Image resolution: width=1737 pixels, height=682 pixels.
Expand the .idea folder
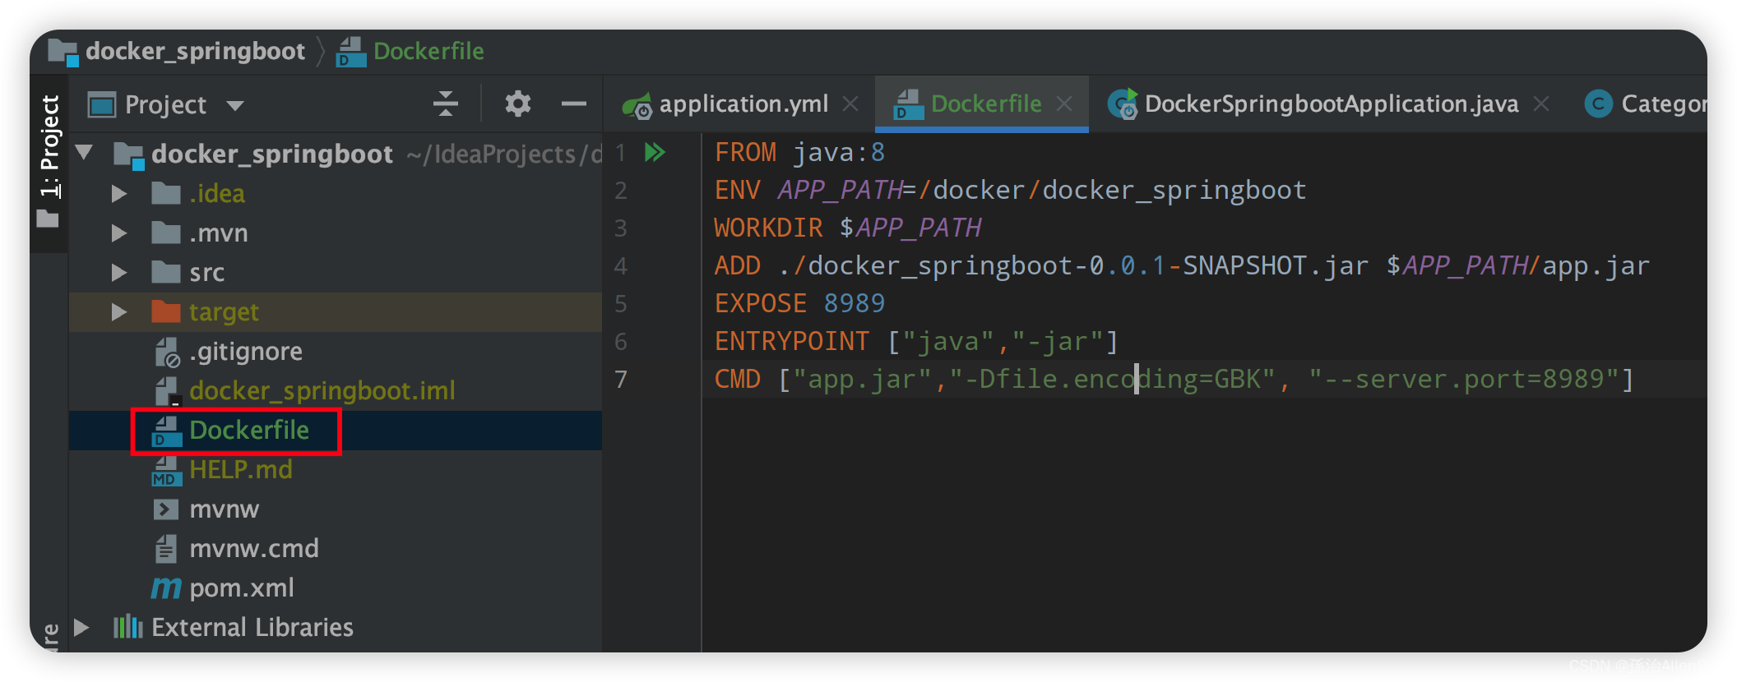click(119, 193)
